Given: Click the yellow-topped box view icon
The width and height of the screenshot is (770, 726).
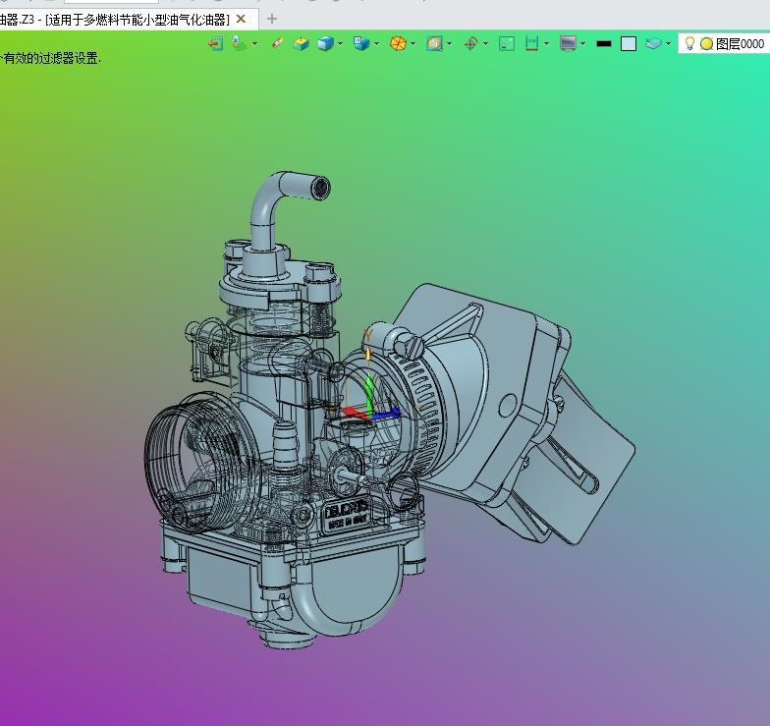Looking at the screenshot, I should (x=302, y=43).
